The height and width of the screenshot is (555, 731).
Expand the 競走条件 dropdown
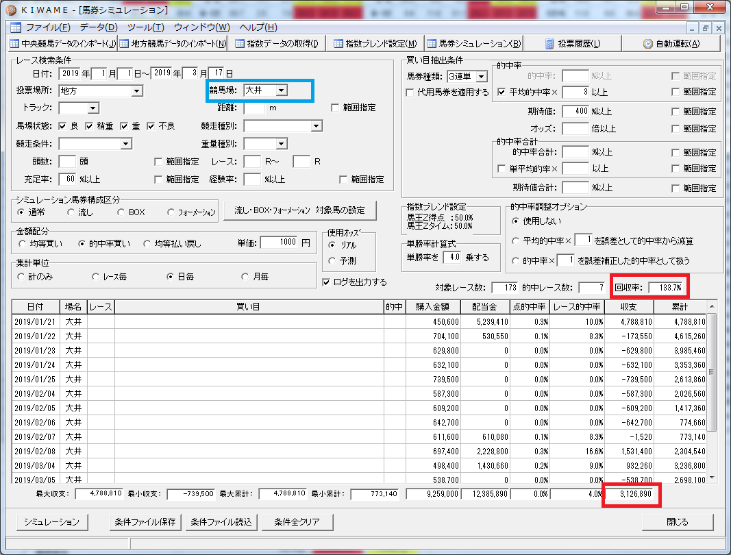[x=126, y=144]
